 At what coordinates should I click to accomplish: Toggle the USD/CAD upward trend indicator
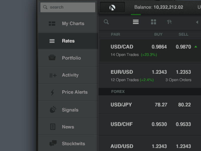[196, 47]
